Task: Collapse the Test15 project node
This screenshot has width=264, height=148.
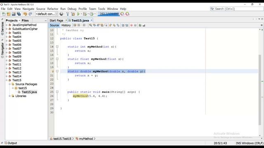Action: coord(7,80)
